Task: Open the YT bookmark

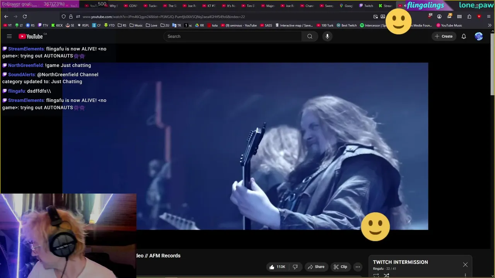Action: click(8, 25)
